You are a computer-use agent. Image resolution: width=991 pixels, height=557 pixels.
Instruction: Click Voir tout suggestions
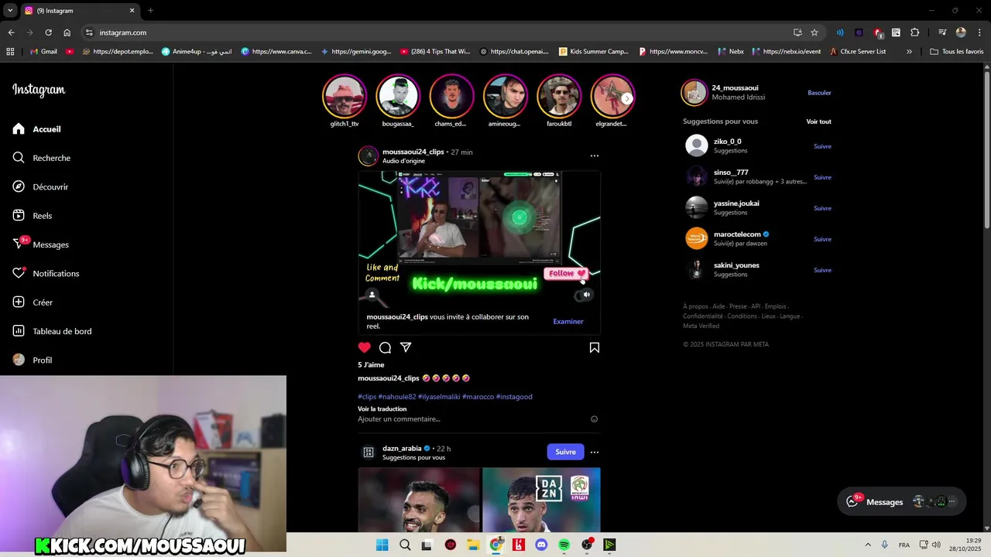click(818, 121)
